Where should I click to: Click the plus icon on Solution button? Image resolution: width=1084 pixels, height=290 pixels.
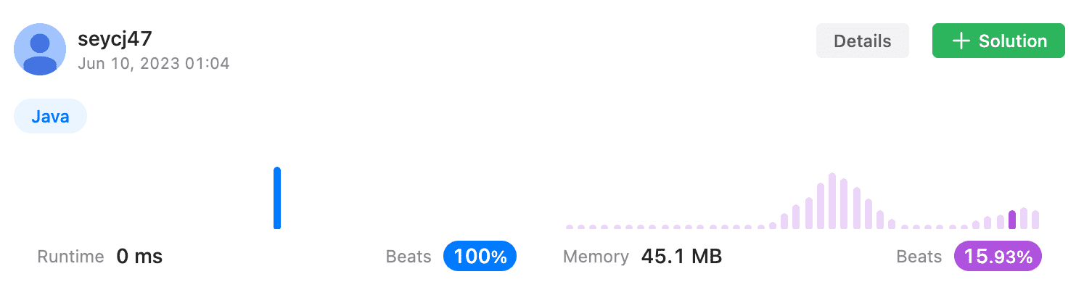[961, 41]
